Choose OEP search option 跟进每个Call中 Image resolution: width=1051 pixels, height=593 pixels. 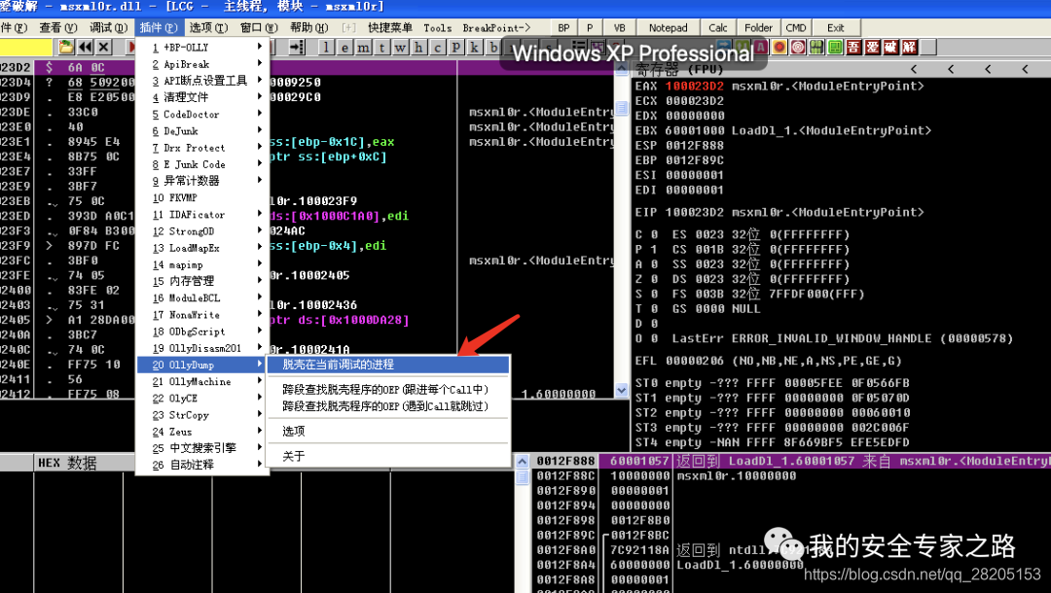(x=388, y=390)
